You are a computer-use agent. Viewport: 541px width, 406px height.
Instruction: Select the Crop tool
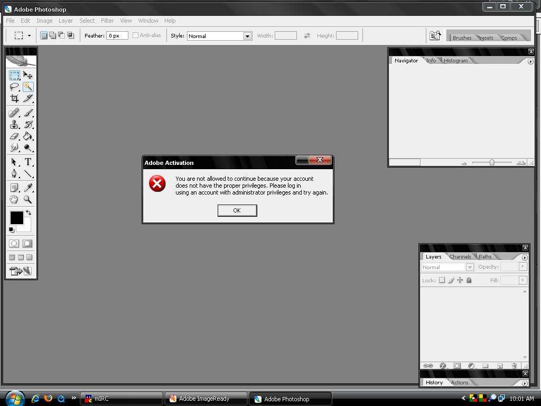coord(14,98)
